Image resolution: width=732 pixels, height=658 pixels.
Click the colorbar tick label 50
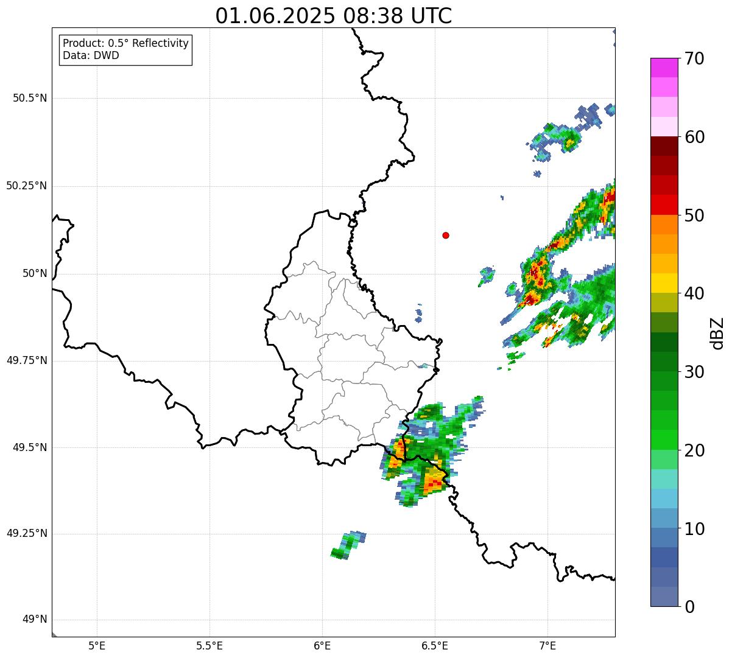pos(694,215)
